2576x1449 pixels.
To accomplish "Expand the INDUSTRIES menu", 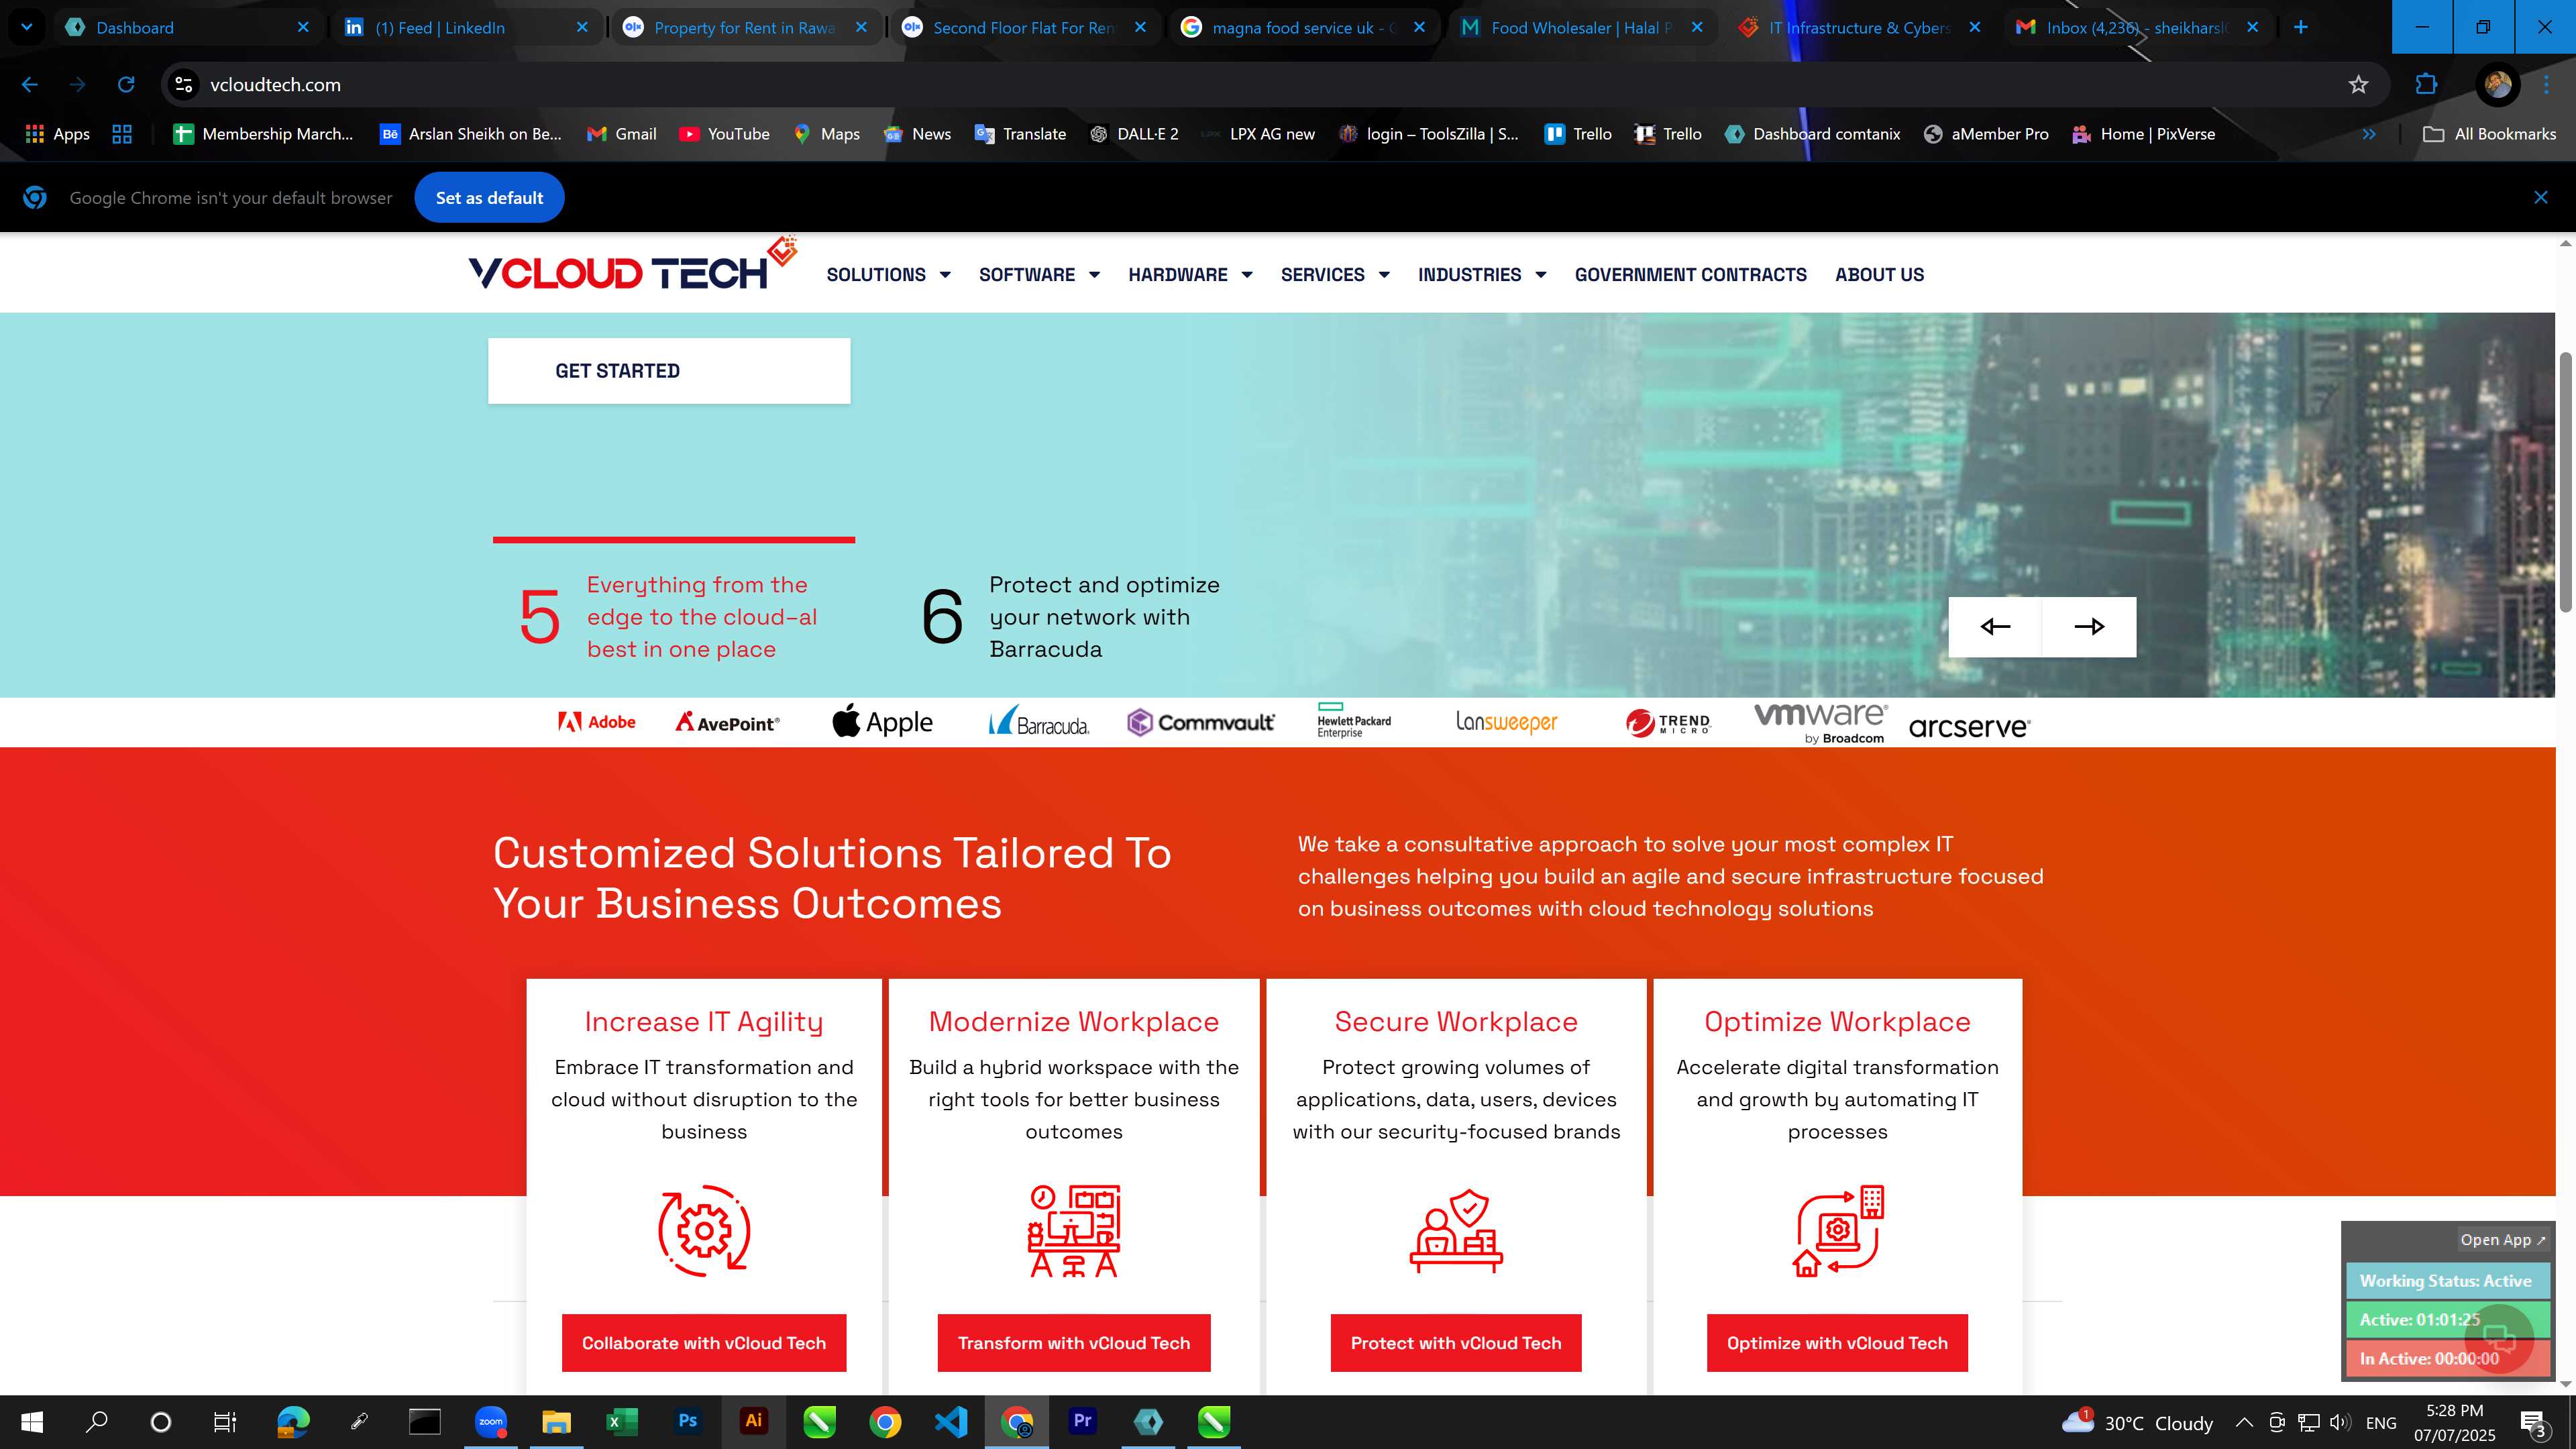I will click(x=1482, y=275).
